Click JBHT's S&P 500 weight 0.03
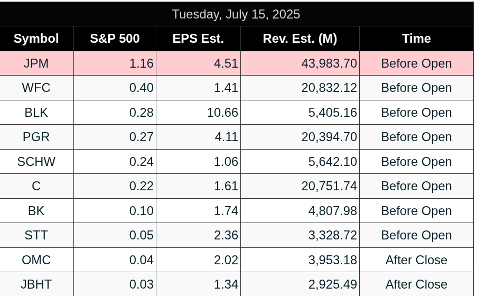The image size is (477, 296). click(x=142, y=284)
